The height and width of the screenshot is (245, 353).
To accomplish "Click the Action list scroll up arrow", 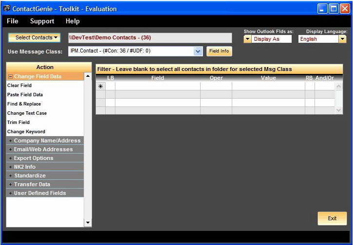I will (88, 76).
